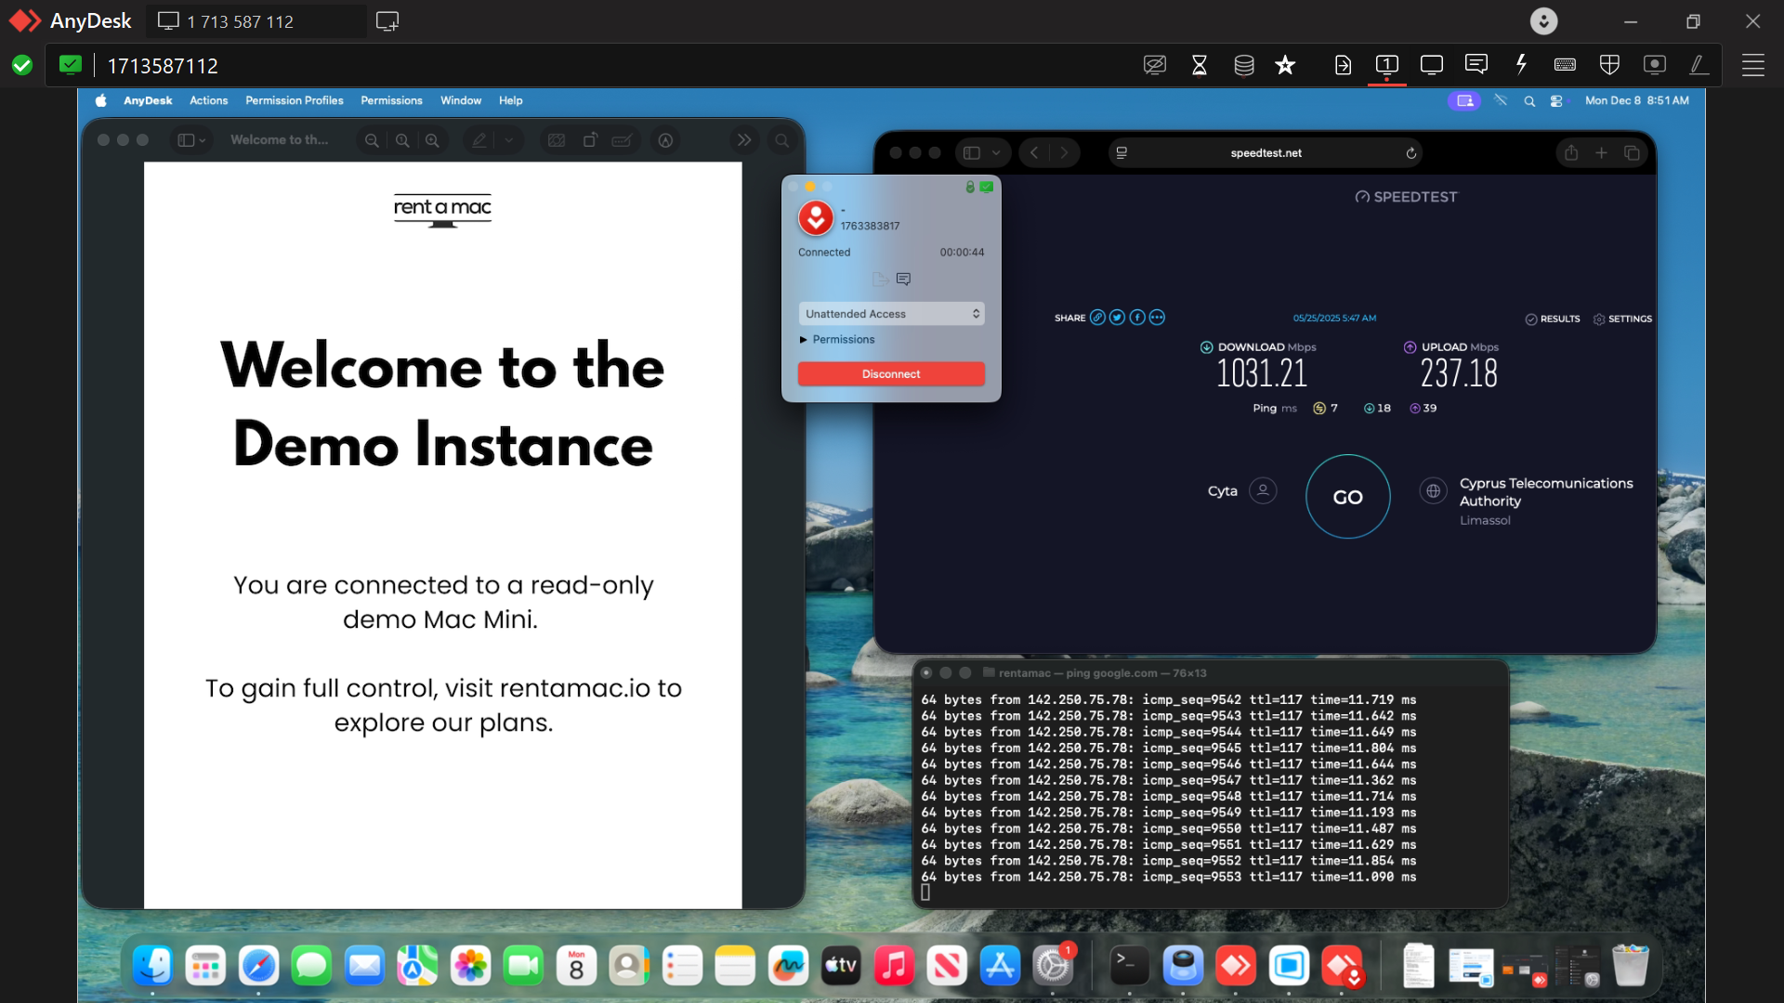Toggle the green session status checkmark
Screen dimensions: 1784x1003
tap(22, 65)
